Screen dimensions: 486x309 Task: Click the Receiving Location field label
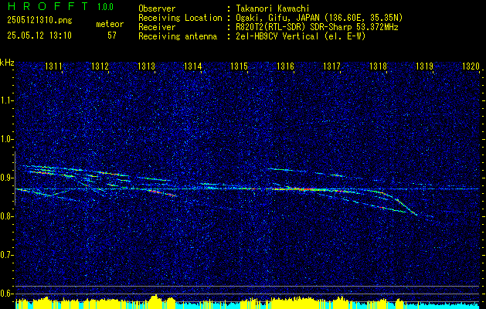[x=180, y=18]
